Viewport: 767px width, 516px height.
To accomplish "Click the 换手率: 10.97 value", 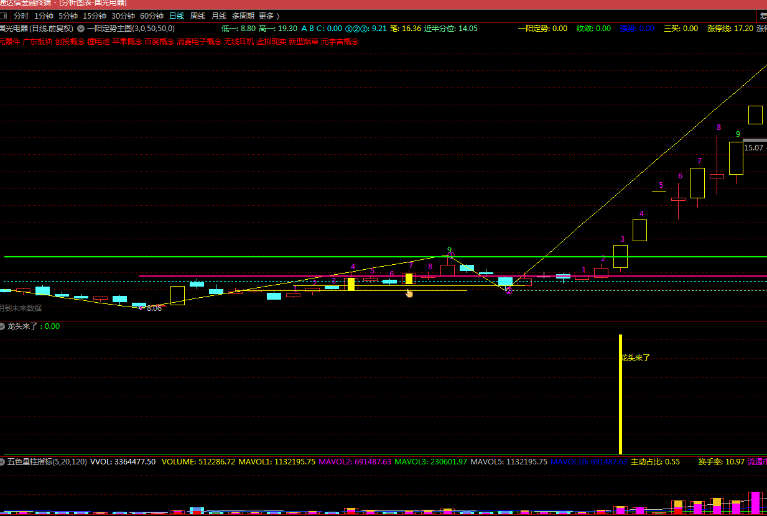I will coord(721,462).
